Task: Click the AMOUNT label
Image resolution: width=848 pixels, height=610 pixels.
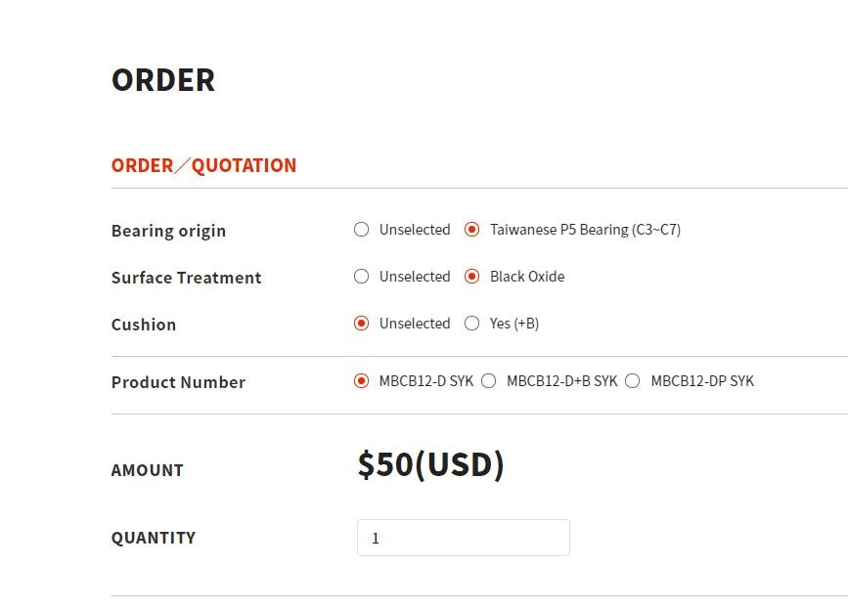Action: (x=148, y=470)
